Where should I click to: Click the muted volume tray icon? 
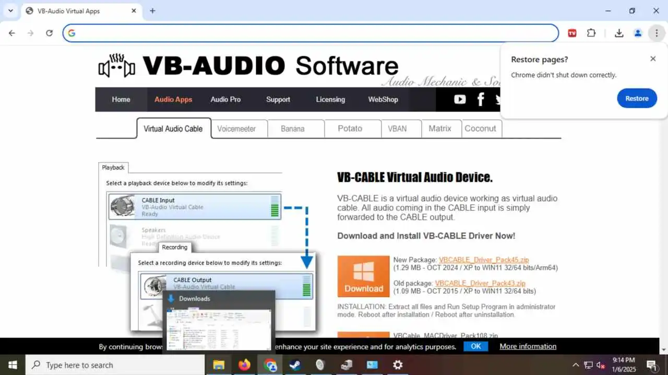pos(601,365)
